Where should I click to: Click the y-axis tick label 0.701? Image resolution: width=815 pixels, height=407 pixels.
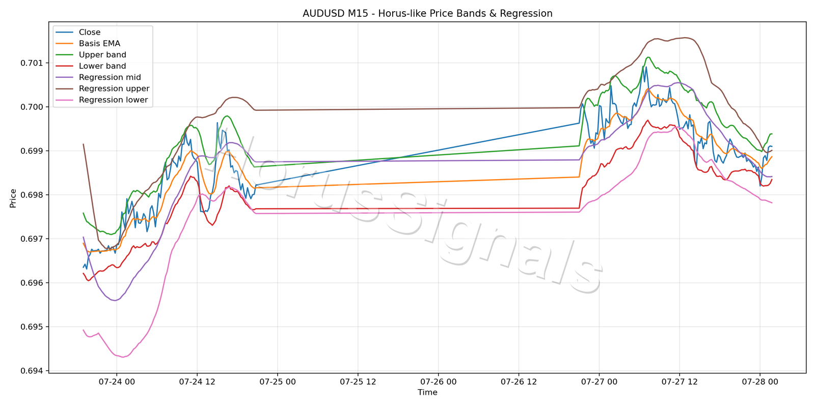point(32,63)
